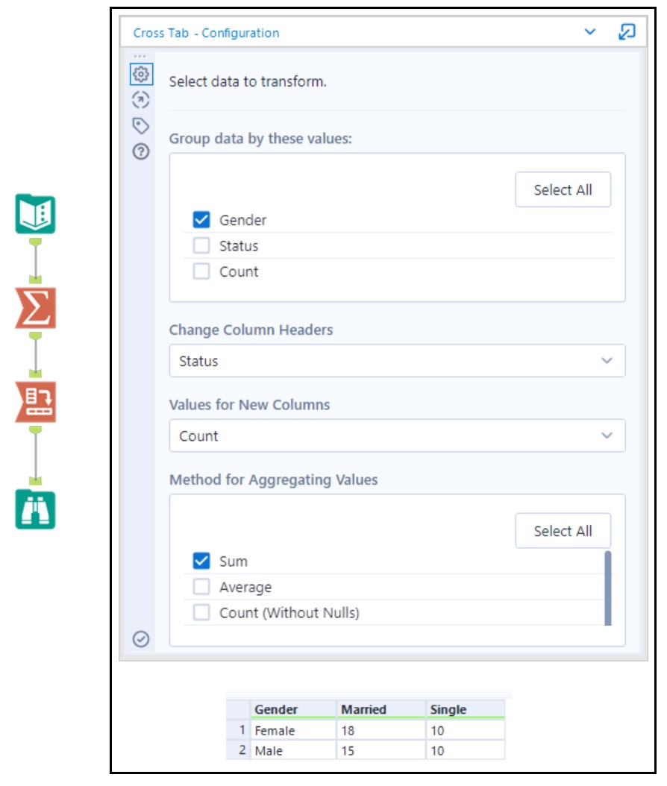Open the Values for New Columns dropdown
The height and width of the screenshot is (786, 667).
coord(397,436)
